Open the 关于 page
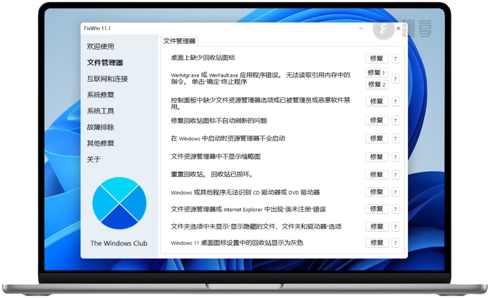 (x=94, y=159)
